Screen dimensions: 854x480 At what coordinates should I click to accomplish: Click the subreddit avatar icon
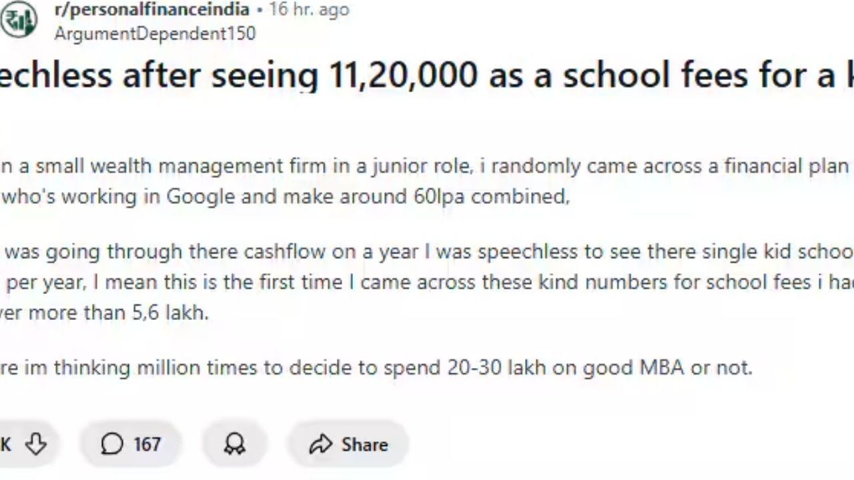(x=18, y=20)
